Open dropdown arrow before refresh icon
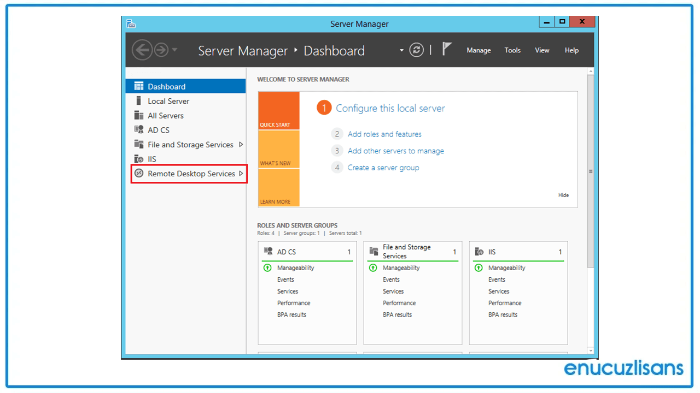Screen dimensions: 700x393 coord(401,50)
